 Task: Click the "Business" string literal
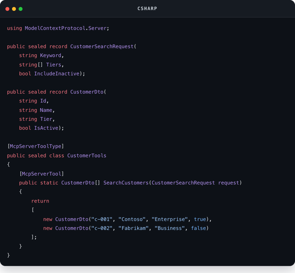[x=170, y=228]
